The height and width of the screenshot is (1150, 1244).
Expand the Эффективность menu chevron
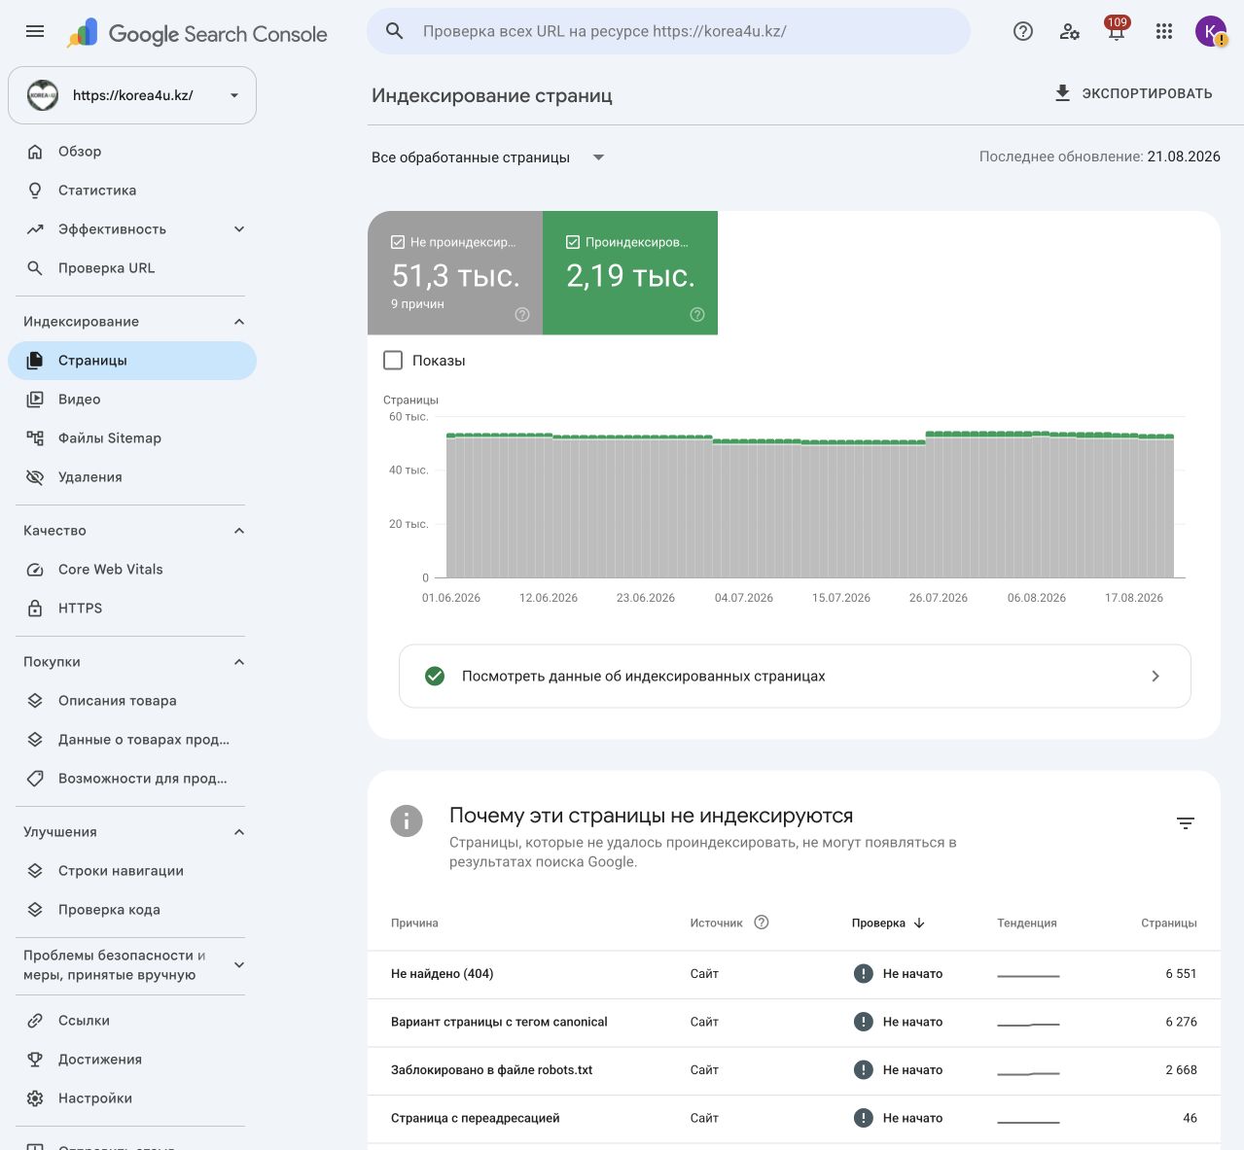239,229
